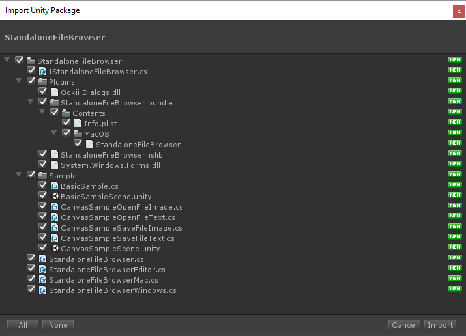Click the Plugins folder icon
Viewport: 466px width, 336px height.
[43, 82]
